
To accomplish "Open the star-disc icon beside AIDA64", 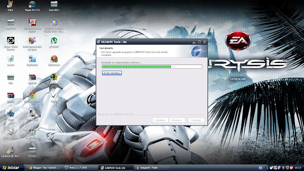I will pos(54,23).
